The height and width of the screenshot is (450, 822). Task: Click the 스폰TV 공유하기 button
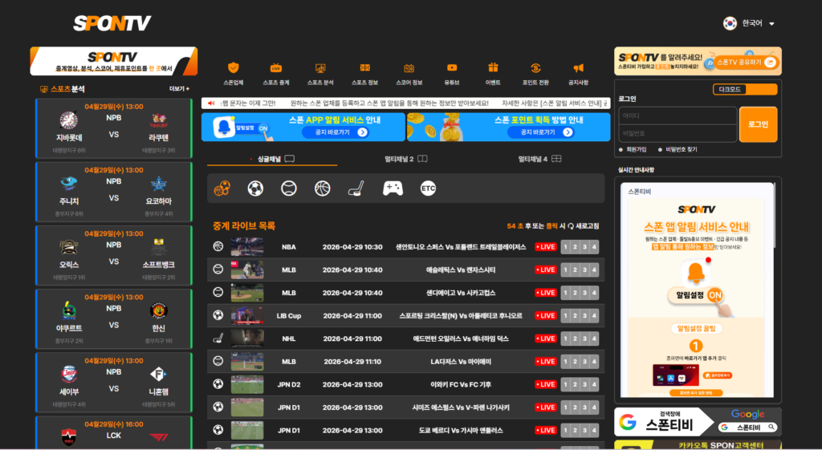click(746, 63)
